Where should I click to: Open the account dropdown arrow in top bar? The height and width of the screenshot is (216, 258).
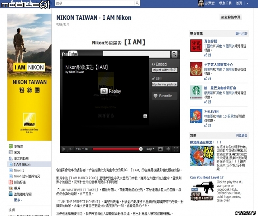click(x=247, y=3)
